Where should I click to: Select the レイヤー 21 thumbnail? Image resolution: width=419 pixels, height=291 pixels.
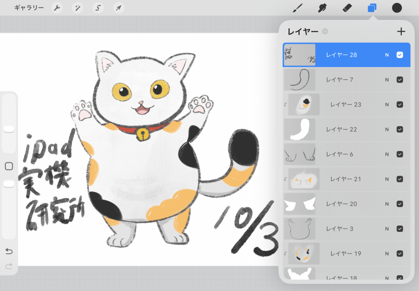[x=304, y=179]
